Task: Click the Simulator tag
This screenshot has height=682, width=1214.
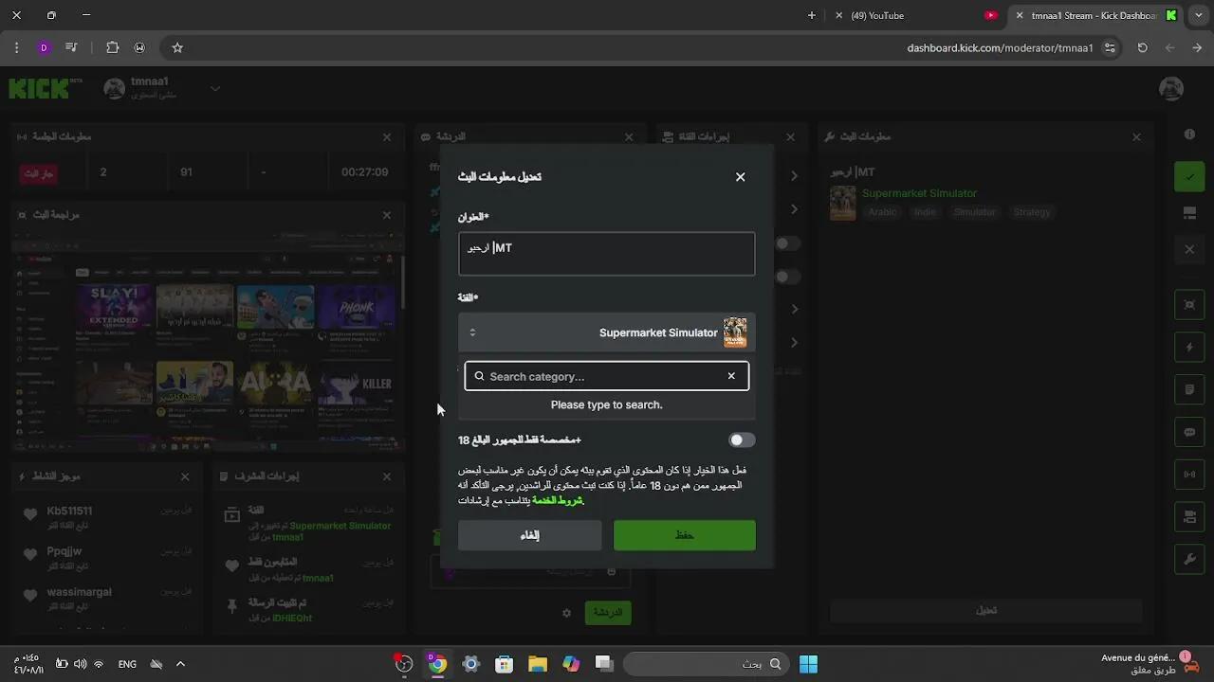Action: pyautogui.click(x=975, y=212)
